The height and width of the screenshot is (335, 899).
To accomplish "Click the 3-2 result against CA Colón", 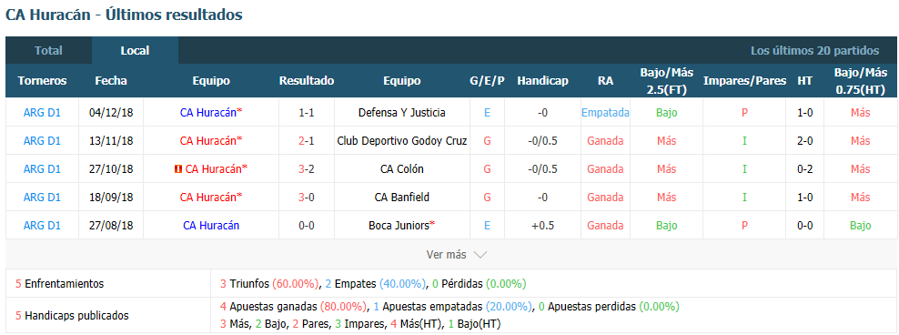I will 306,169.
